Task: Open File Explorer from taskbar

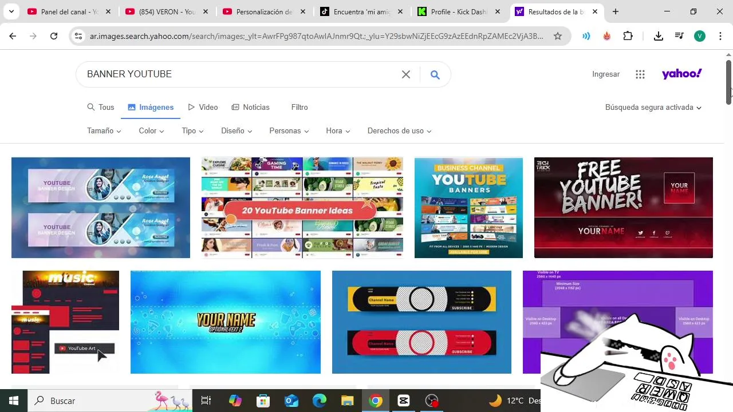Action: coord(348,401)
